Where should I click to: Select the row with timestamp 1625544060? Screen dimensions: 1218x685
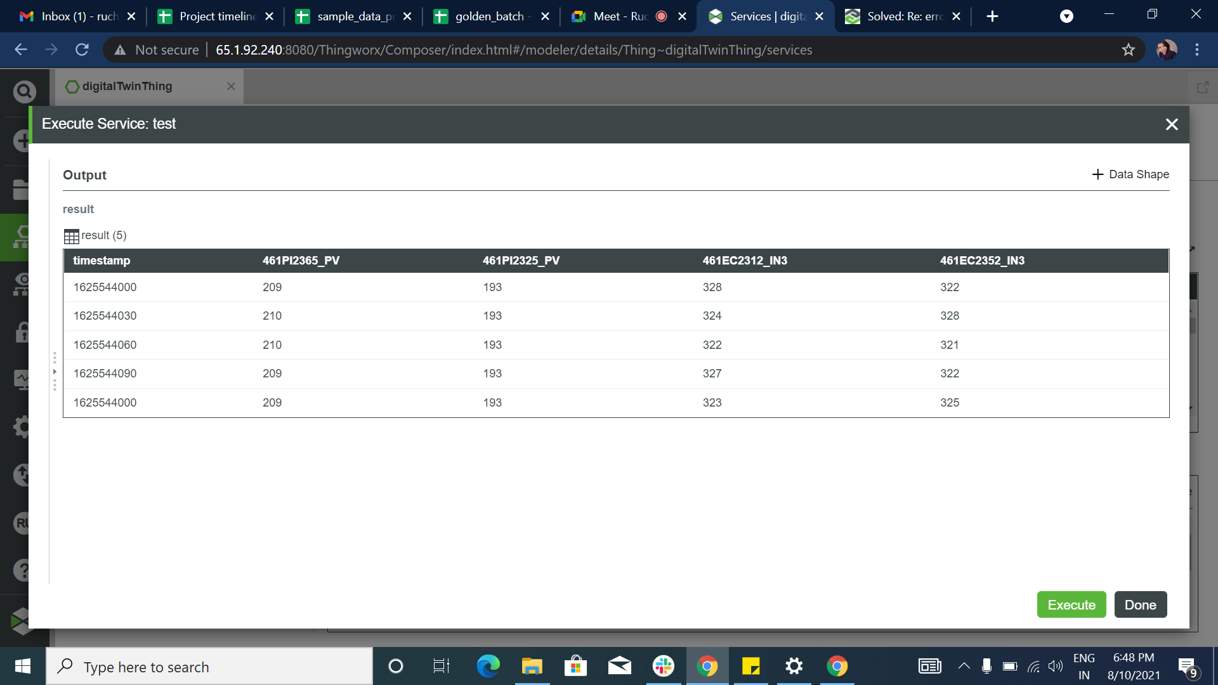(x=105, y=345)
